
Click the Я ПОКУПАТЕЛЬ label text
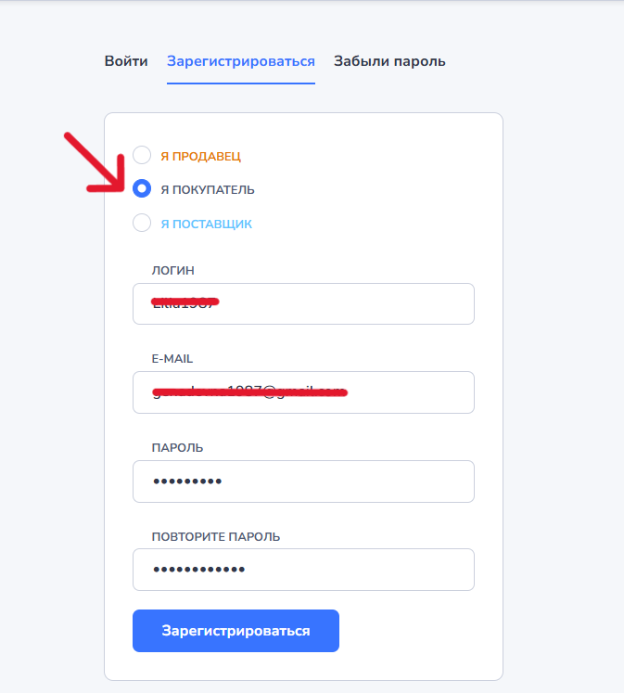point(208,189)
